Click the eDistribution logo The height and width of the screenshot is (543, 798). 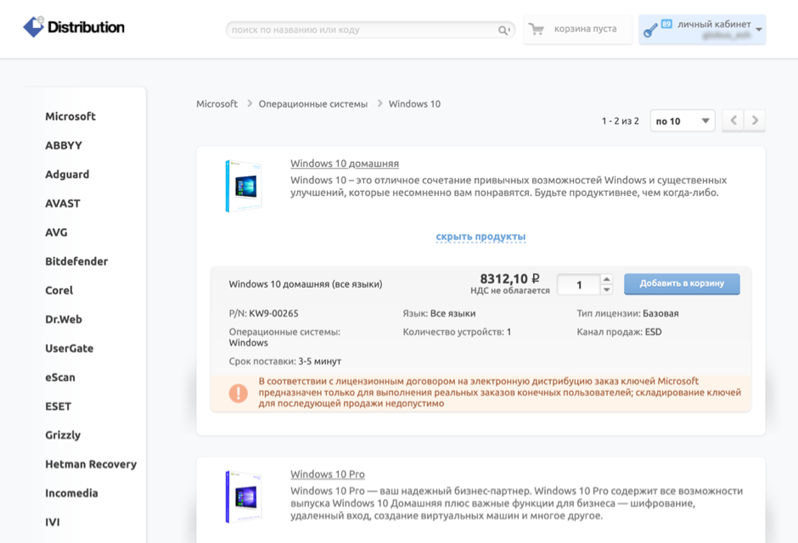point(74,27)
